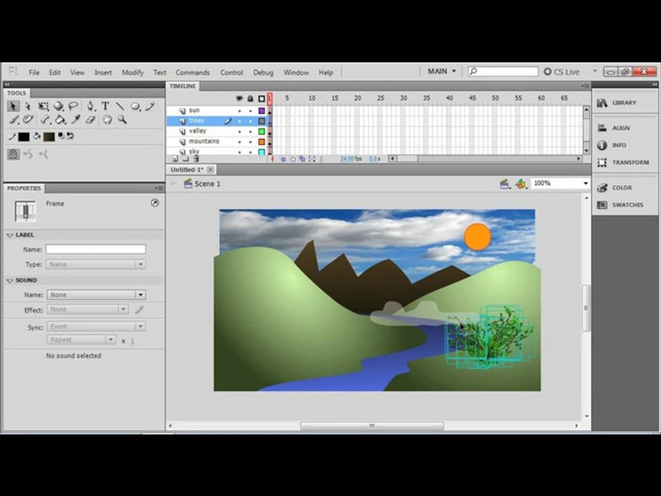This screenshot has height=496, width=661.
Task: Select the Free Transform tool
Action: (x=43, y=106)
